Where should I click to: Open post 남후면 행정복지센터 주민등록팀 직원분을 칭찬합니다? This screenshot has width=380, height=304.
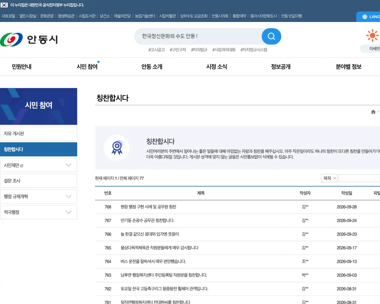click(x=164, y=275)
